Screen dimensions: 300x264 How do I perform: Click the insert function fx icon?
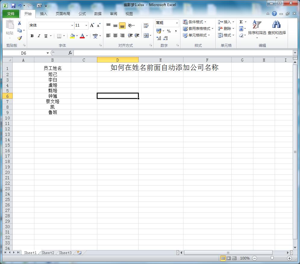(70, 53)
